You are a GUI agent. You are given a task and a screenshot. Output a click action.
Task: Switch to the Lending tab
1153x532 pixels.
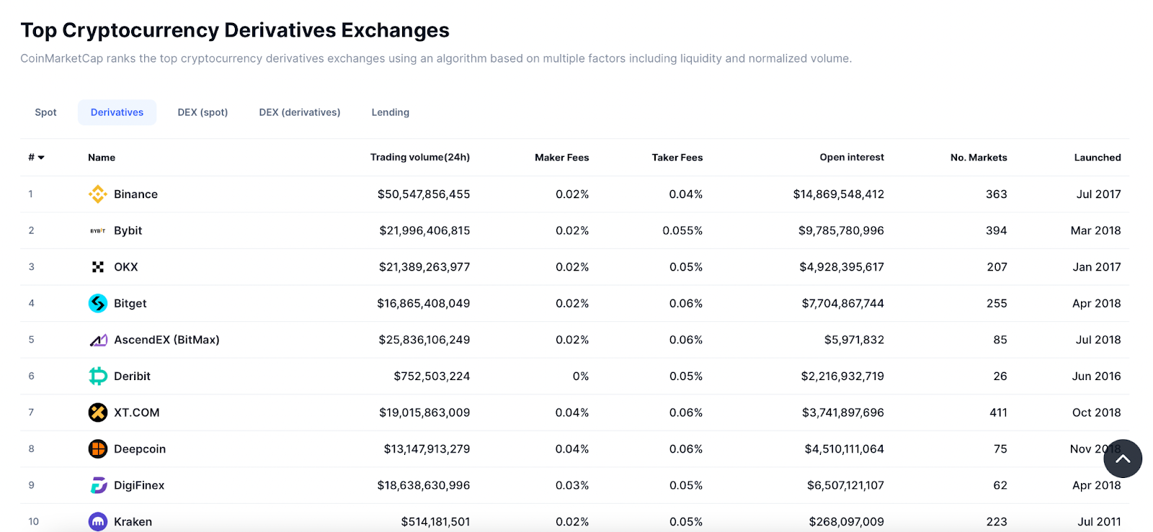[391, 112]
